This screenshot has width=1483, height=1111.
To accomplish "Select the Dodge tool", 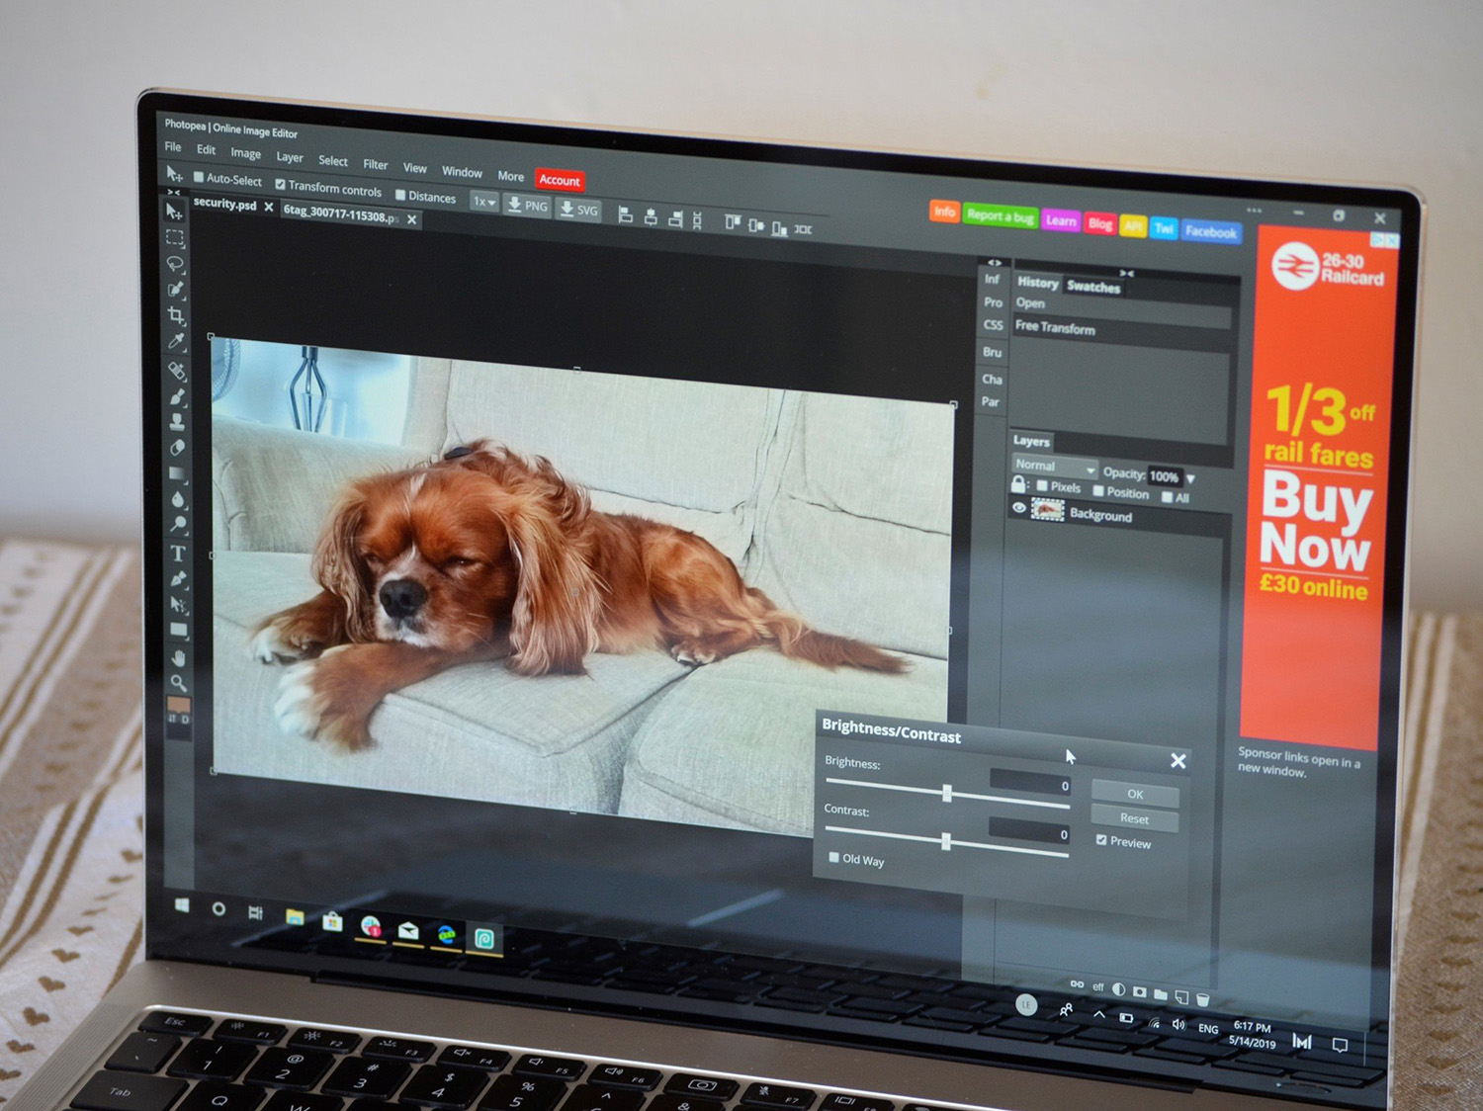I will [x=179, y=525].
